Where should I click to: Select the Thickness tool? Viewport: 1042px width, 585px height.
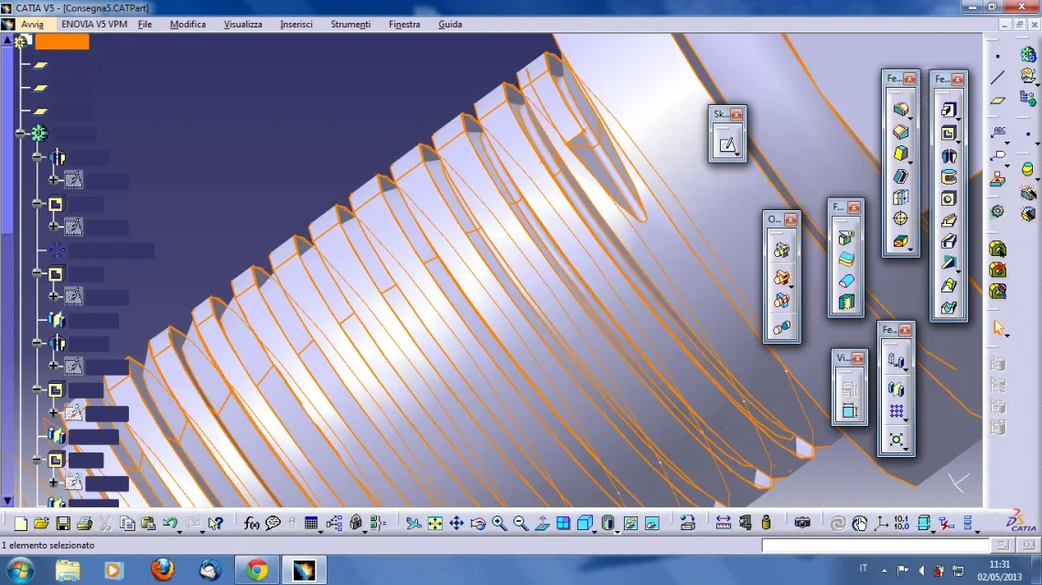(900, 197)
